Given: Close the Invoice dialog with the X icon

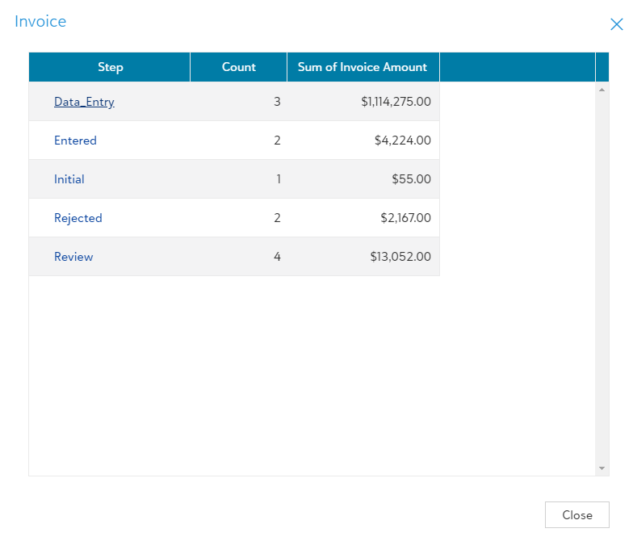Looking at the screenshot, I should coord(616,25).
